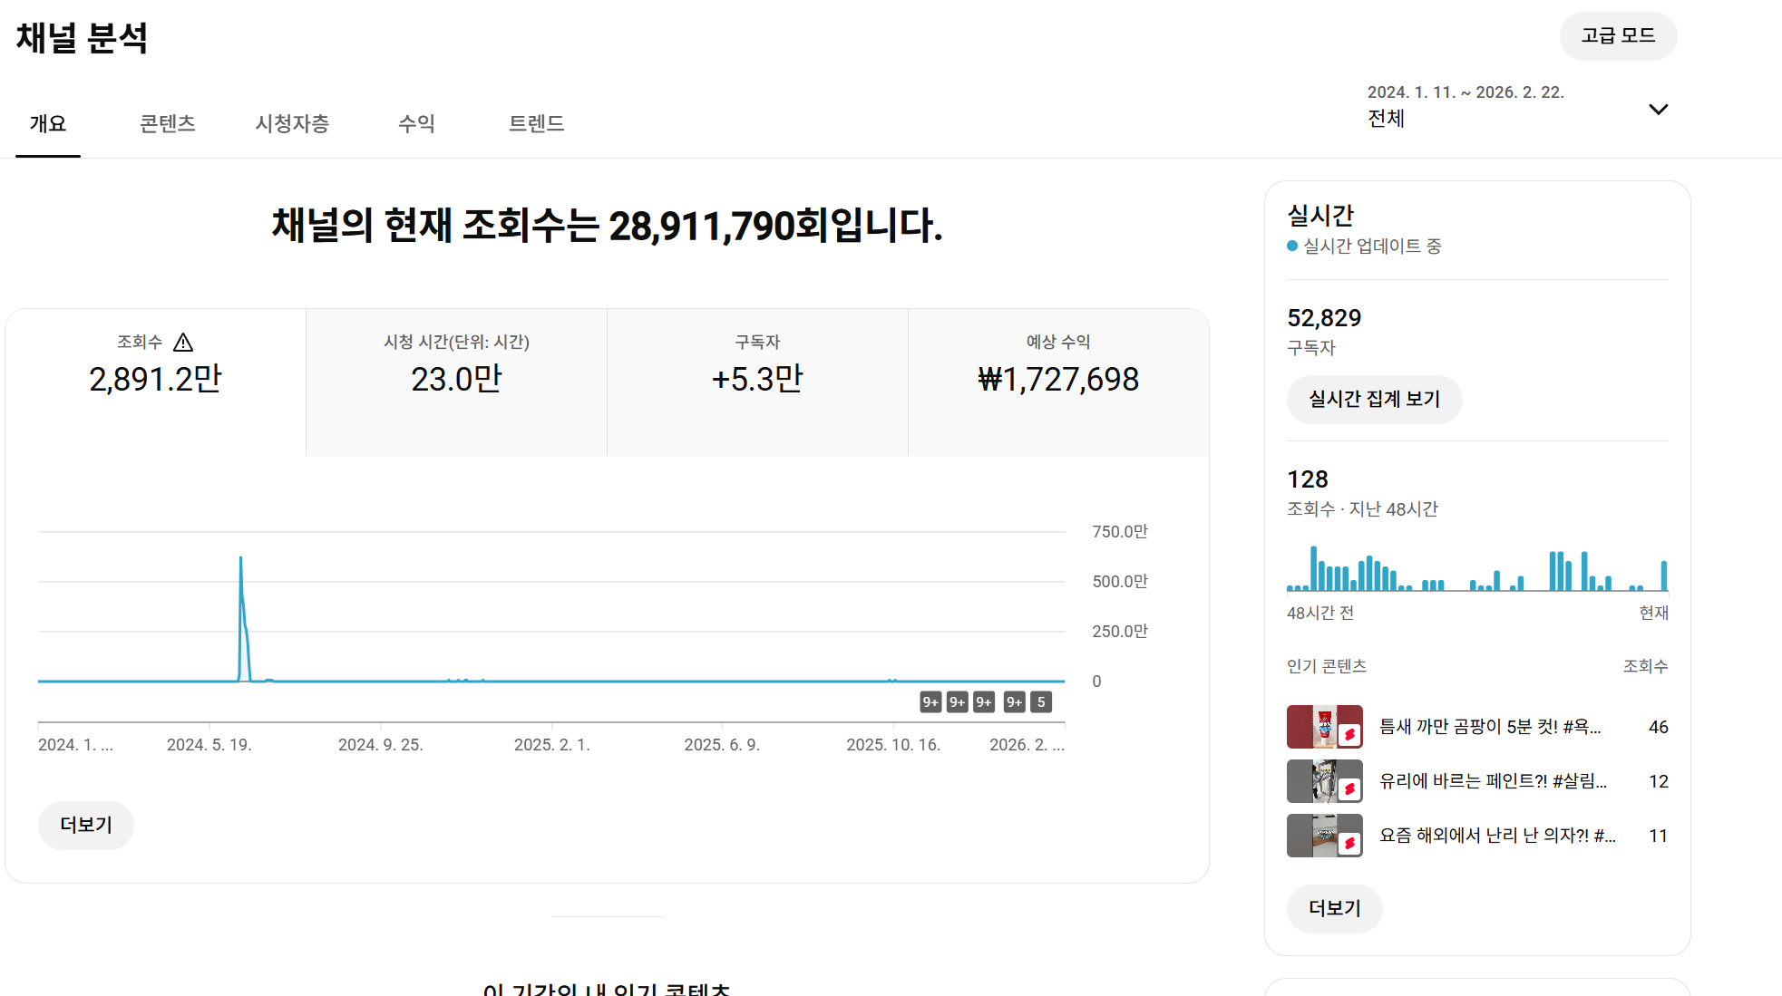Select the 수익 tab

416,123
